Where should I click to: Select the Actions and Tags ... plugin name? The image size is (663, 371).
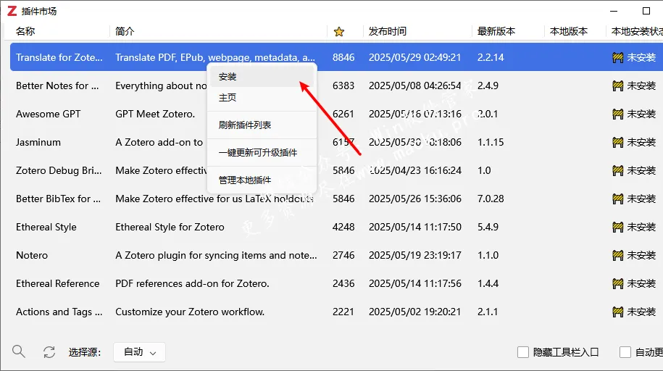tap(59, 312)
